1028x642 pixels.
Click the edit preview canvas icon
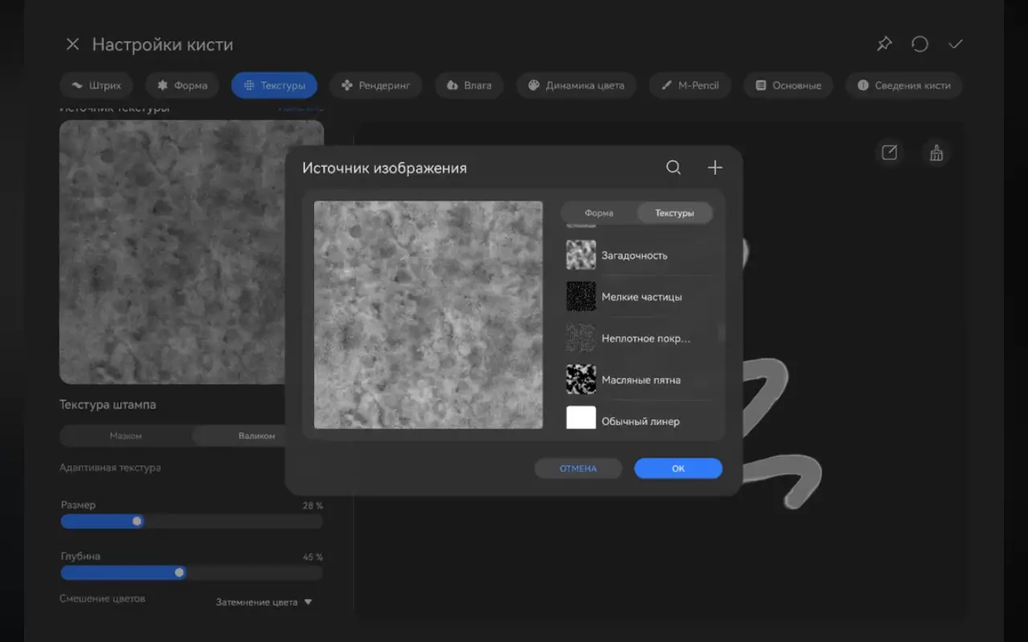889,152
